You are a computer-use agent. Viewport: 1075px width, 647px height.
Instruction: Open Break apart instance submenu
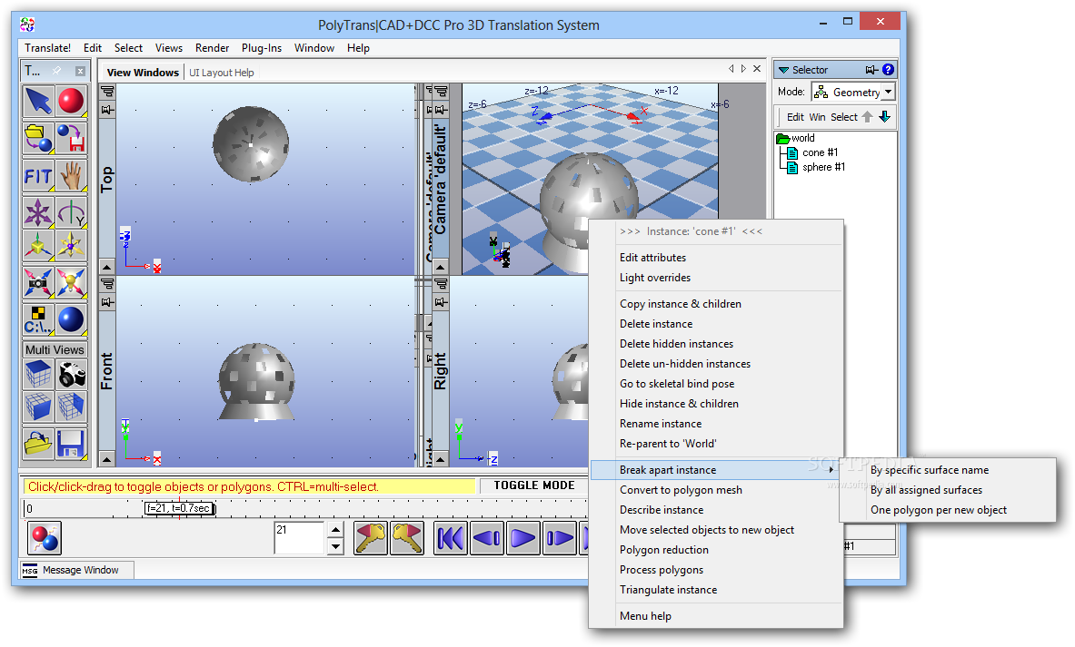(x=716, y=470)
